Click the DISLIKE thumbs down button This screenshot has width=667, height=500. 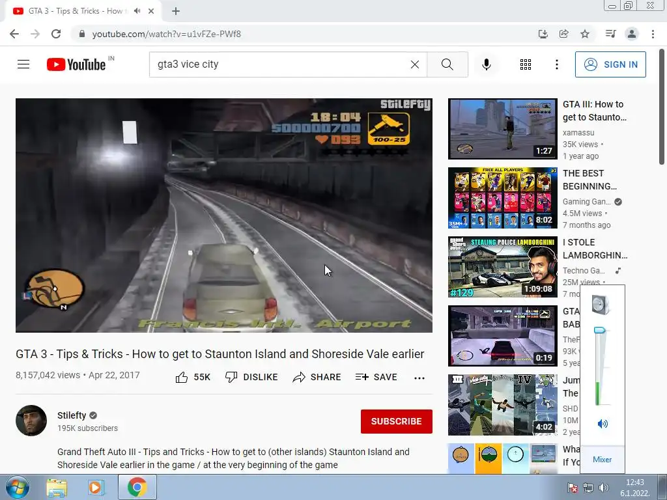click(x=251, y=377)
